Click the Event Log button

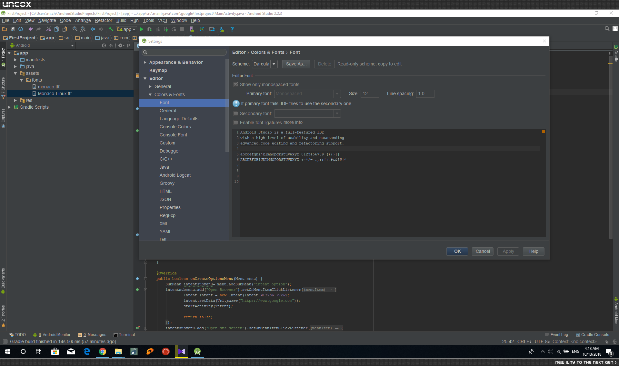(556, 335)
